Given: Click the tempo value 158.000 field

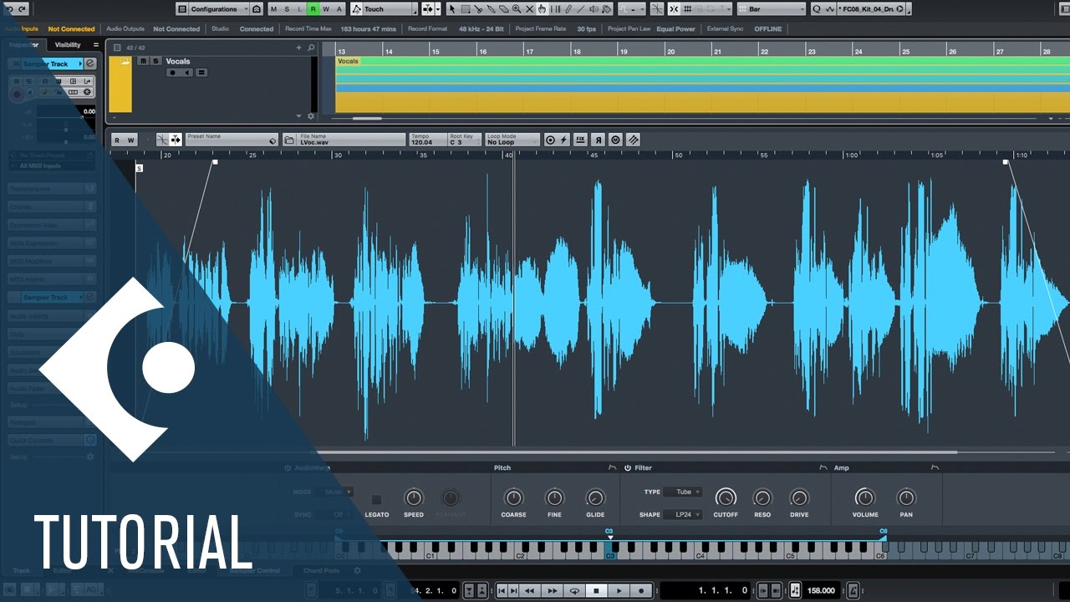Looking at the screenshot, I should tap(821, 590).
